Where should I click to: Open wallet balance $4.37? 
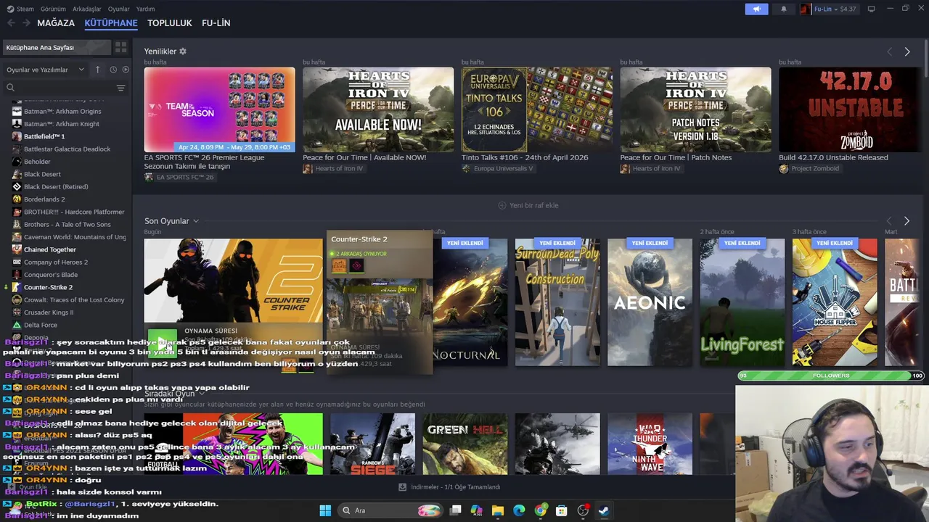[x=848, y=9]
